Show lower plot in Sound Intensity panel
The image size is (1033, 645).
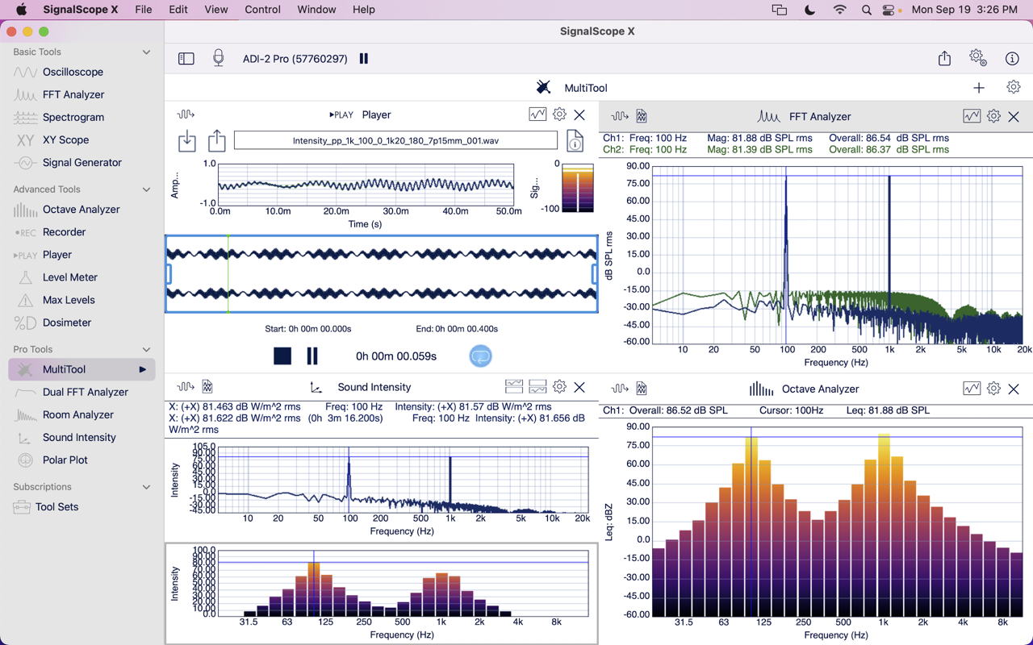537,387
